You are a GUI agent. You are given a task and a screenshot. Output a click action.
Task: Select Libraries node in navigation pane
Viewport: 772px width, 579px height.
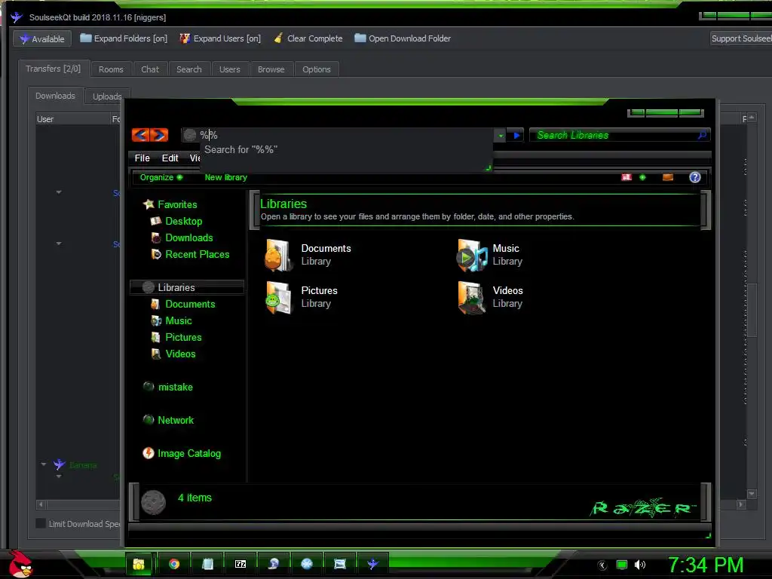click(x=187, y=287)
